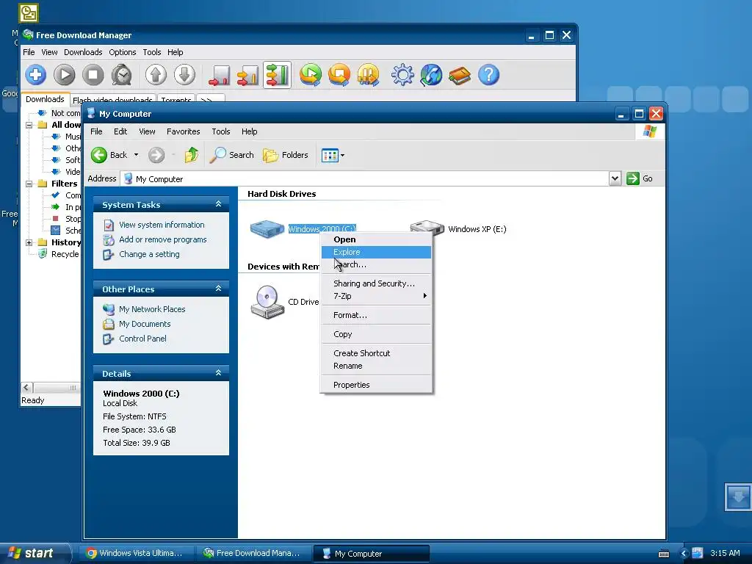Click Search in My Computer toolbar
Viewport: 752px width, 564px height.
click(x=232, y=155)
